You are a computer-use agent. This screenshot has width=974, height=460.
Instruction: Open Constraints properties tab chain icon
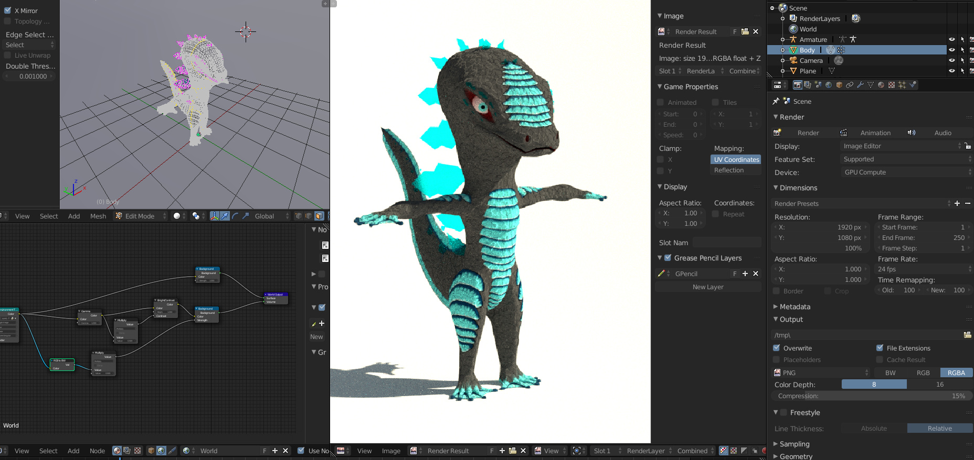tap(850, 85)
